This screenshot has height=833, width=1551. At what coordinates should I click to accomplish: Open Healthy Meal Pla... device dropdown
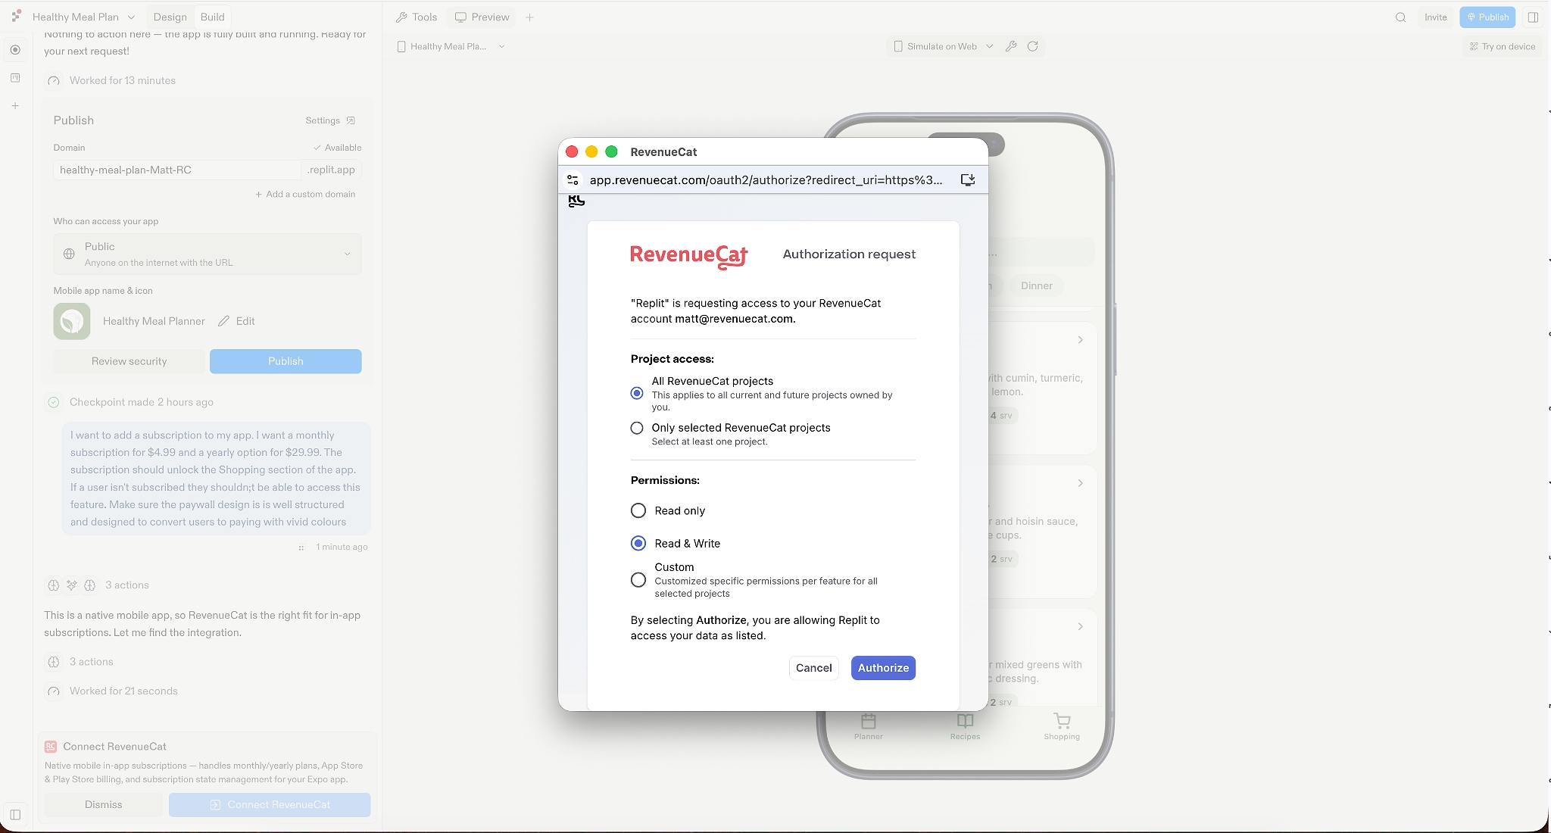451,46
